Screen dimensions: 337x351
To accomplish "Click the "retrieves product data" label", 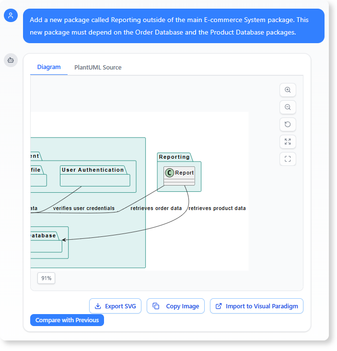I will pos(217,209).
